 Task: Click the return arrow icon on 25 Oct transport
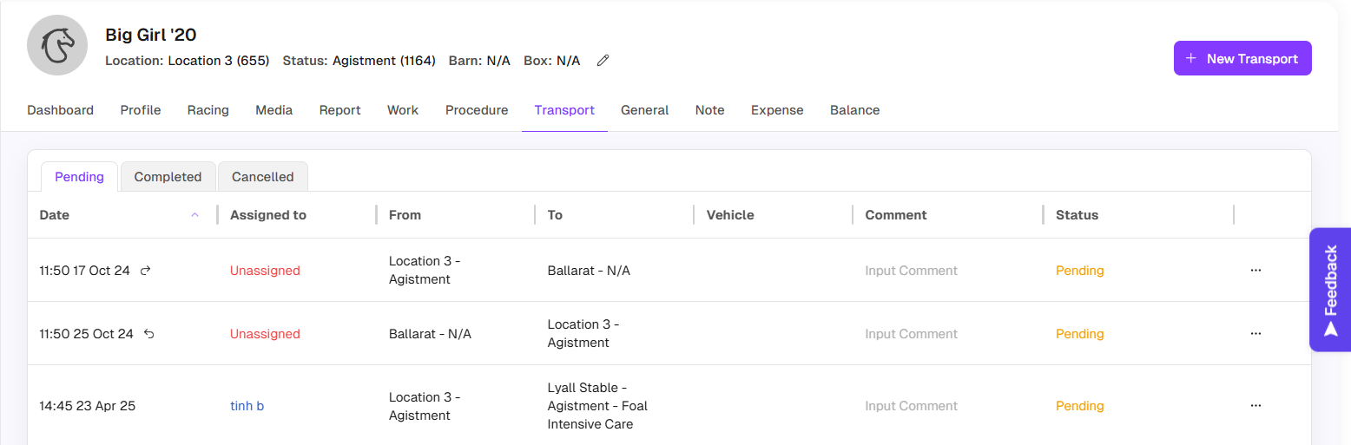(x=149, y=334)
